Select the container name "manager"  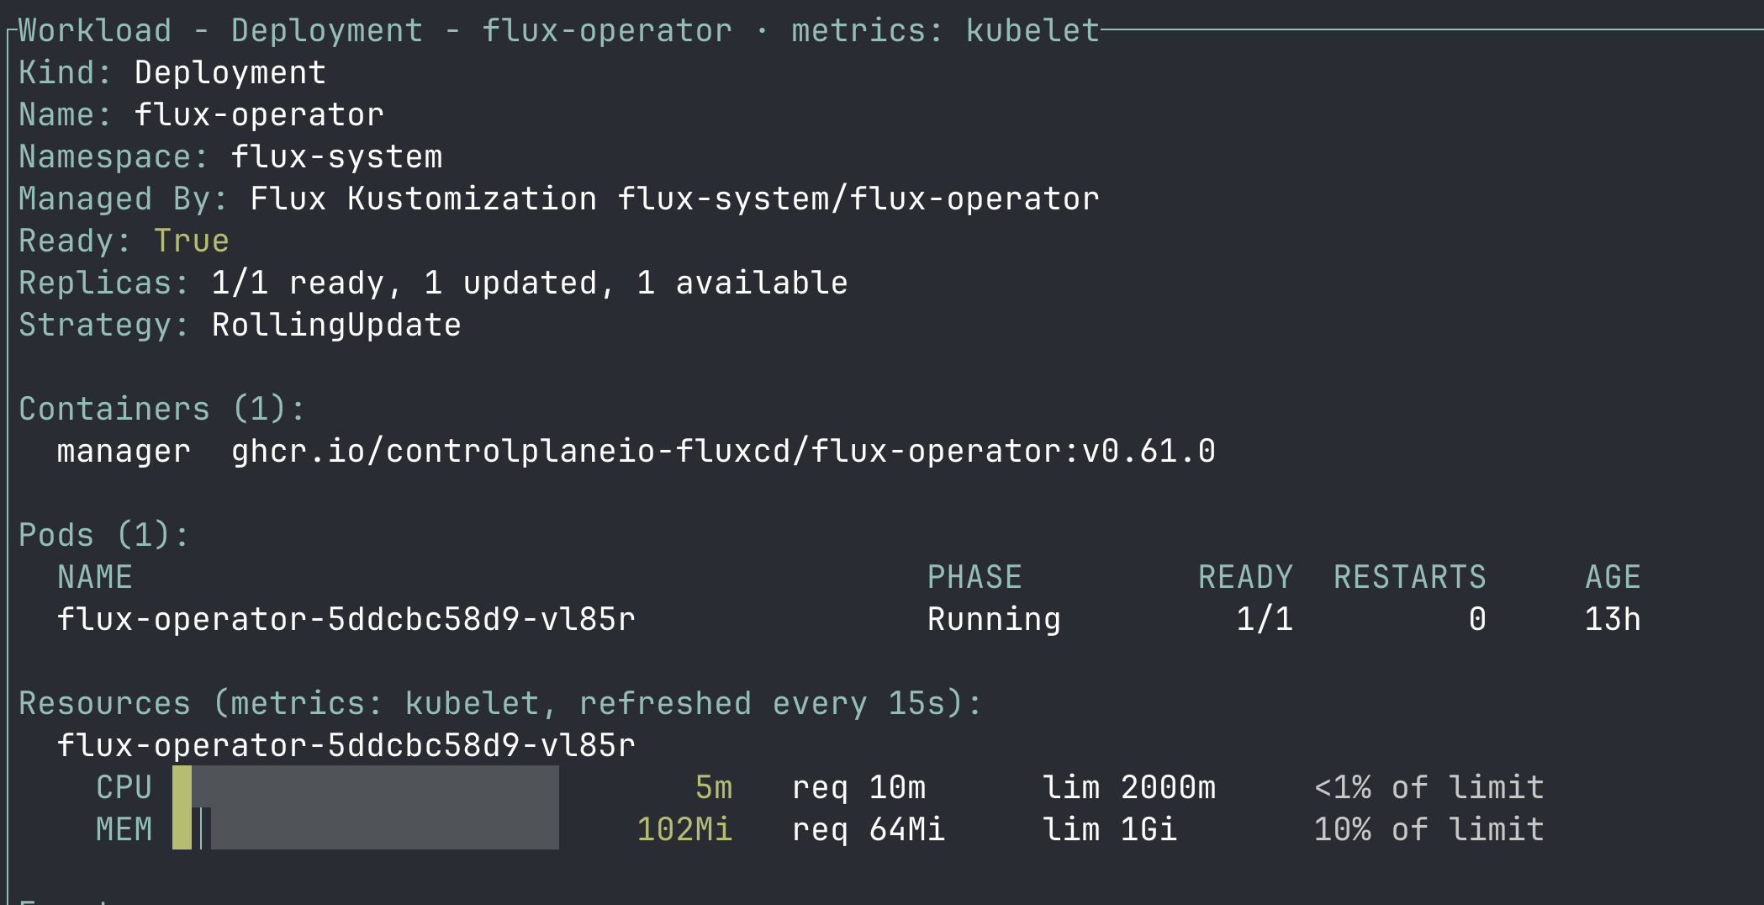[x=124, y=451]
